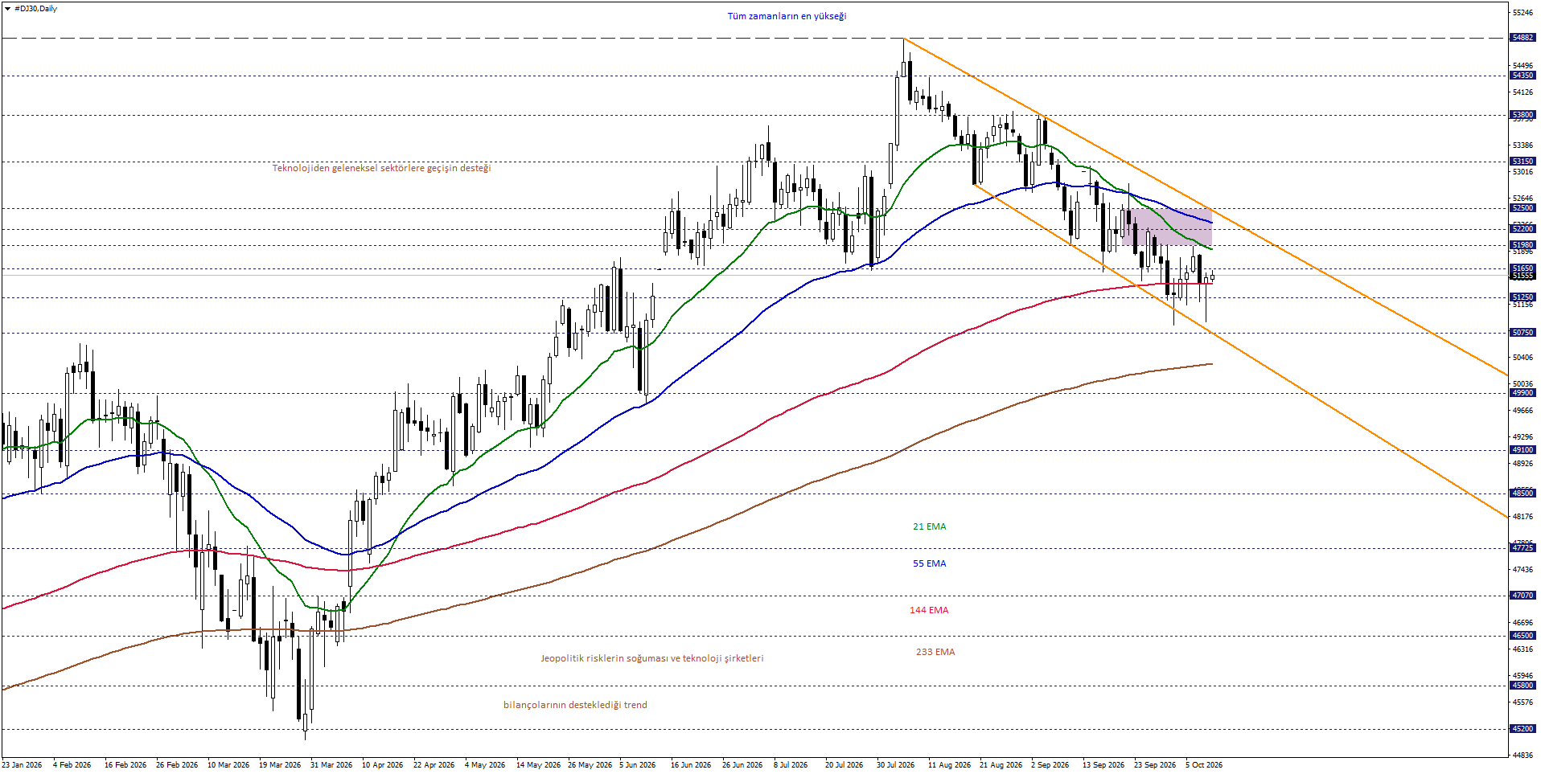Click the small arrow beside #DJ30,Daily
The image size is (1541, 774).
point(7,9)
